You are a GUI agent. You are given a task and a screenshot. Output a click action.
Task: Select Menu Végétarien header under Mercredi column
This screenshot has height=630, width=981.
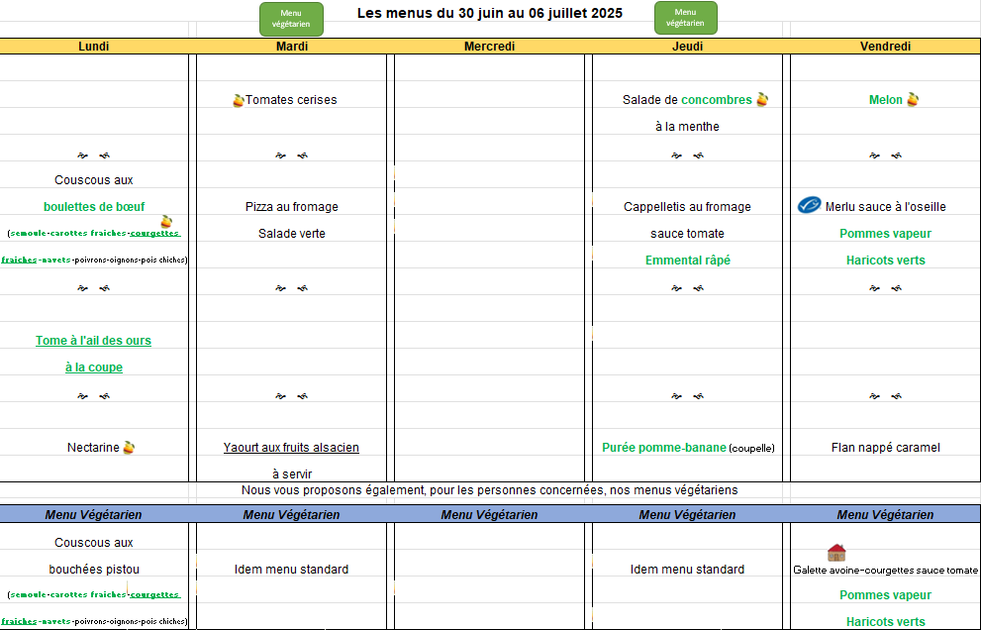(489, 514)
